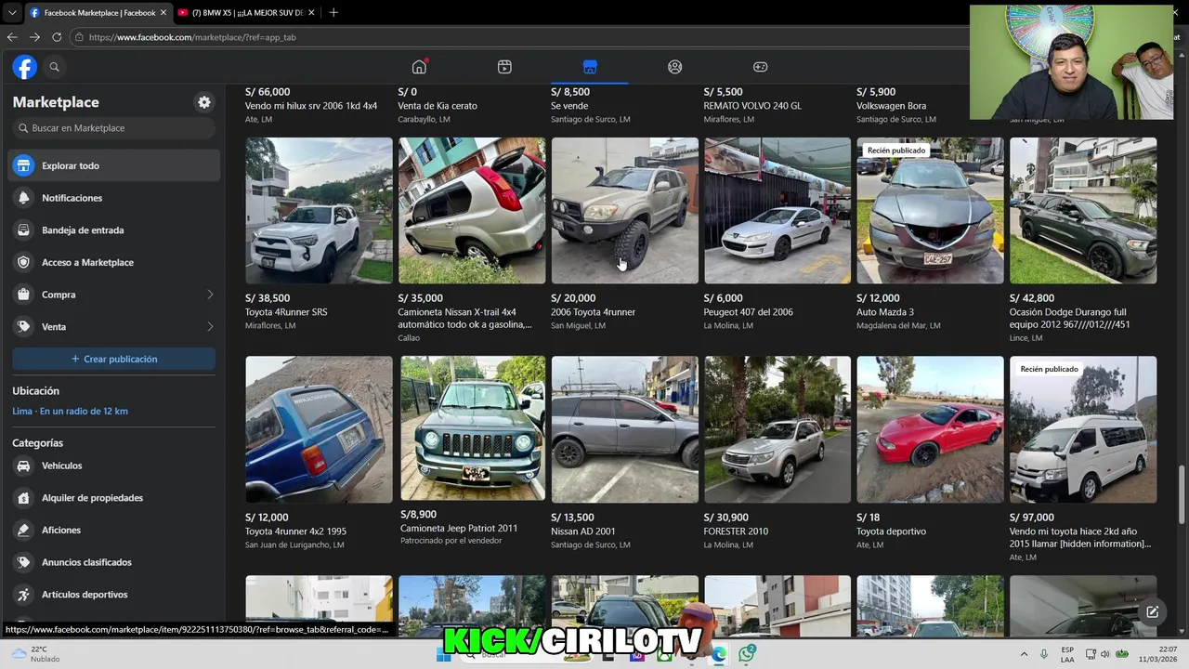
Task: Open Nissan X-trail 4x4 listing photo
Action: (472, 211)
